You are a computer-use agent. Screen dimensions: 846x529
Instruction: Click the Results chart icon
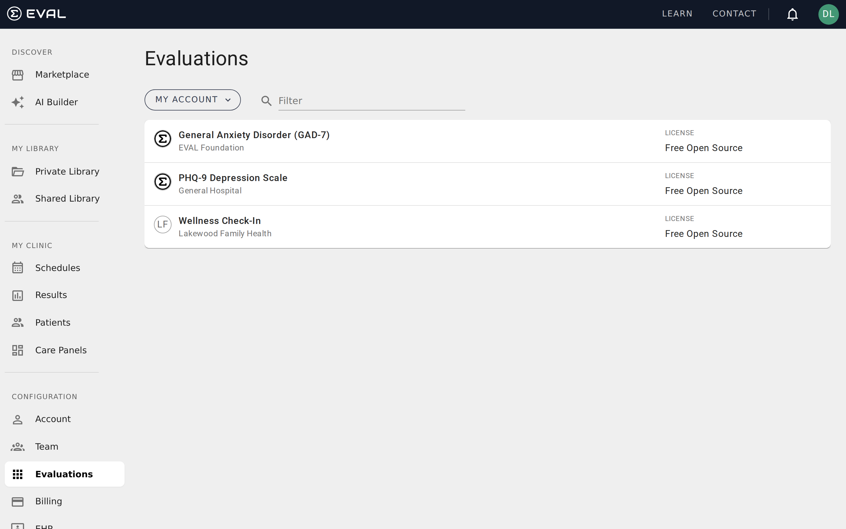pyautogui.click(x=18, y=295)
